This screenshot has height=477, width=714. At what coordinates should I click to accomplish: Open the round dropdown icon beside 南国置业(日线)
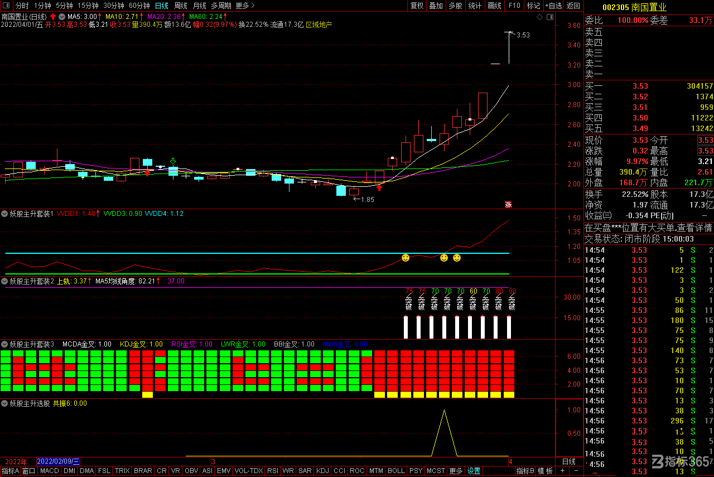tap(61, 17)
